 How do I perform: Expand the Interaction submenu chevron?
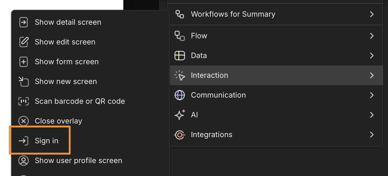(x=372, y=75)
